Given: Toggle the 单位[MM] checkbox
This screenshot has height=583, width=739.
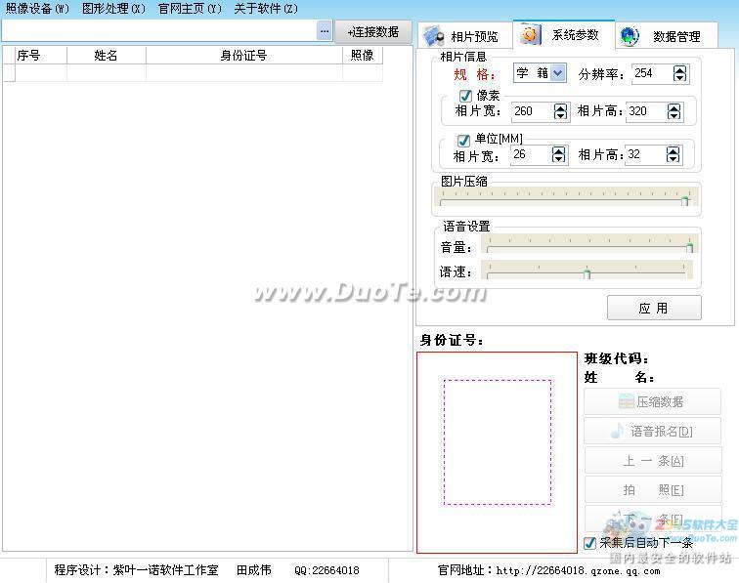Looking at the screenshot, I should pyautogui.click(x=464, y=140).
